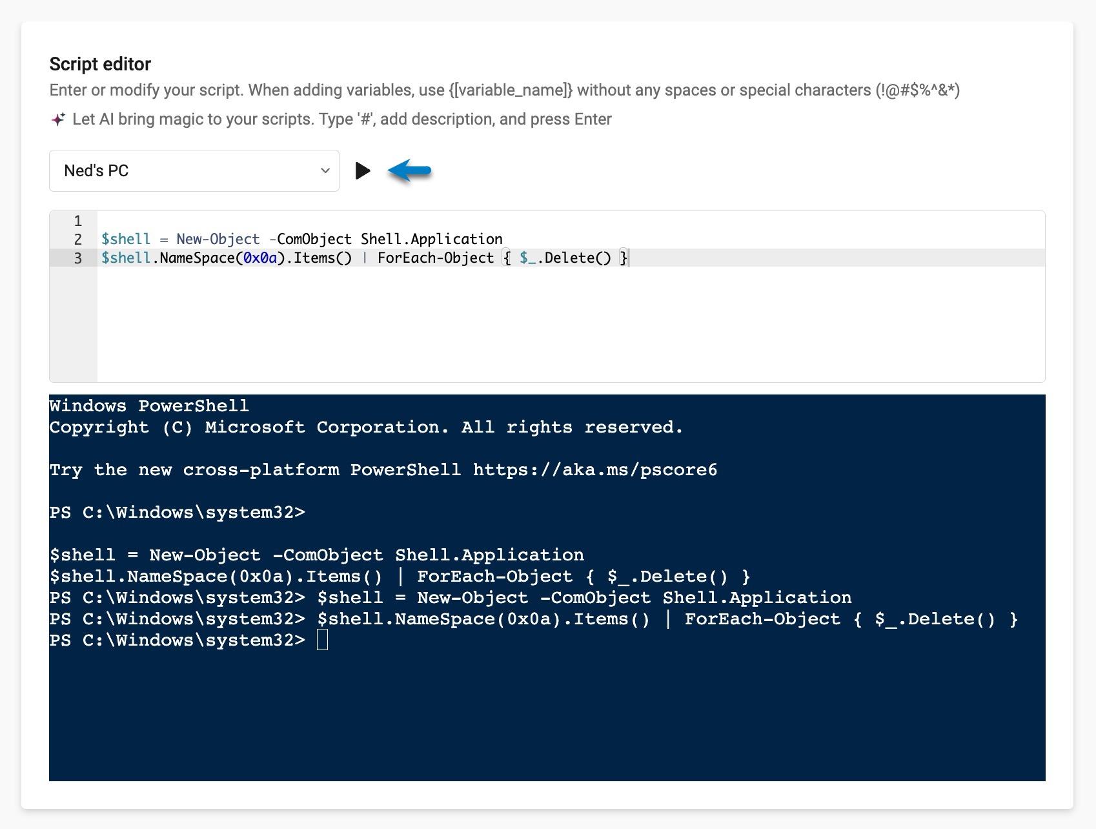Click the terminal cursor at the last prompt
Viewport: 1096px width, 829px height.
[323, 640]
